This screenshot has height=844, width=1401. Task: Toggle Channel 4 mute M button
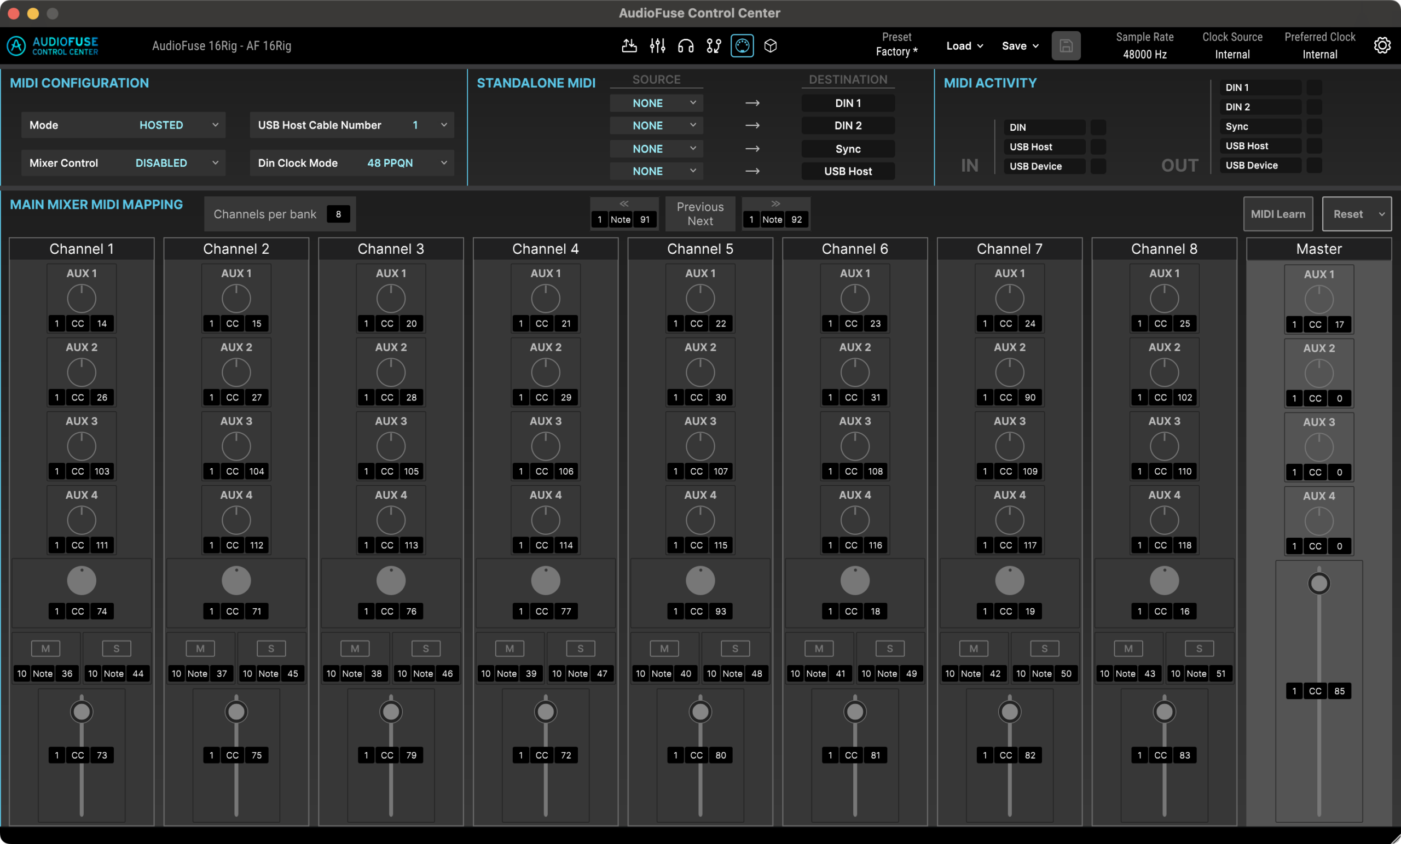(510, 649)
